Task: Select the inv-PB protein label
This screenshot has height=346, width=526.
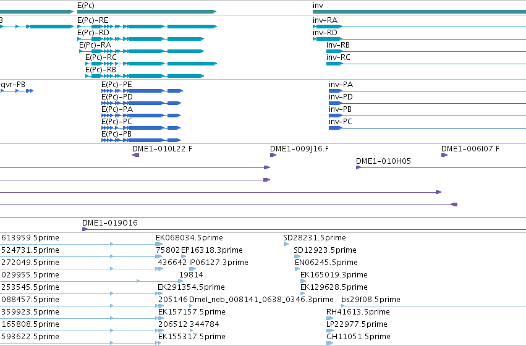Action: [340, 109]
